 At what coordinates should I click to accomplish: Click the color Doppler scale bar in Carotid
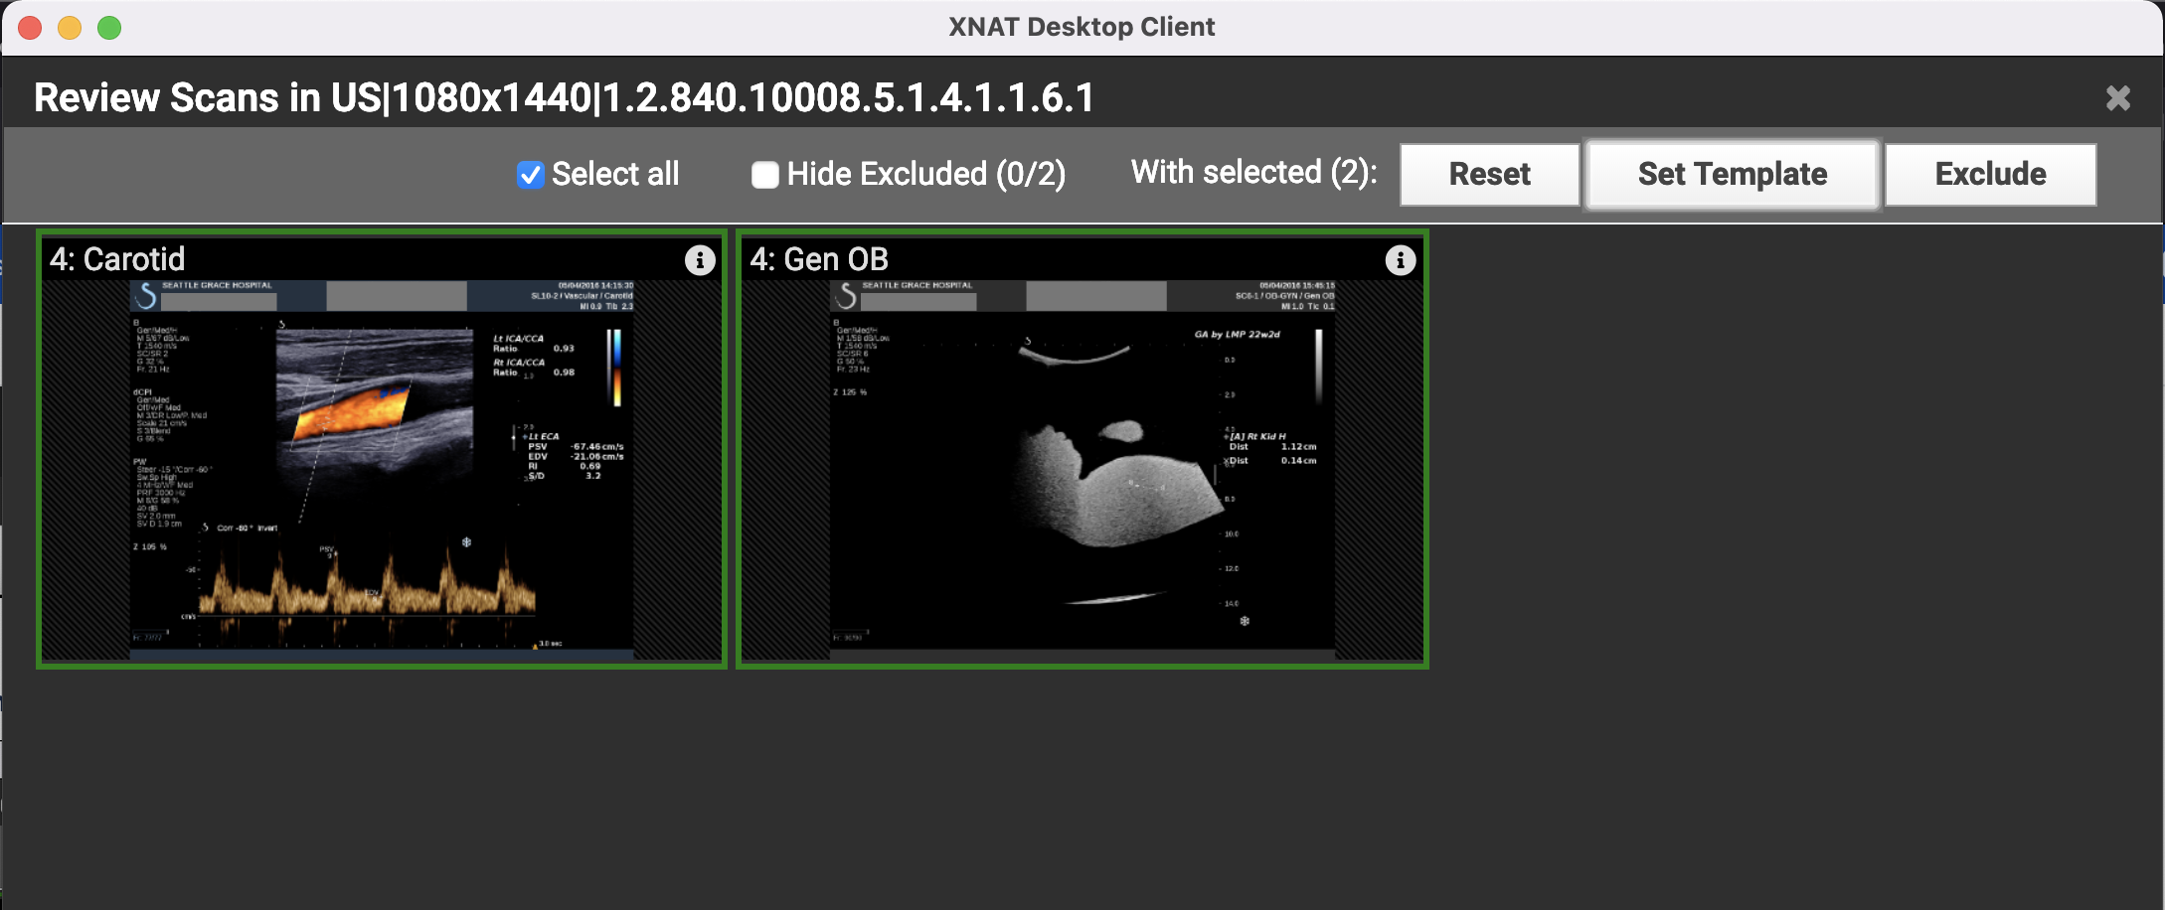point(616,368)
